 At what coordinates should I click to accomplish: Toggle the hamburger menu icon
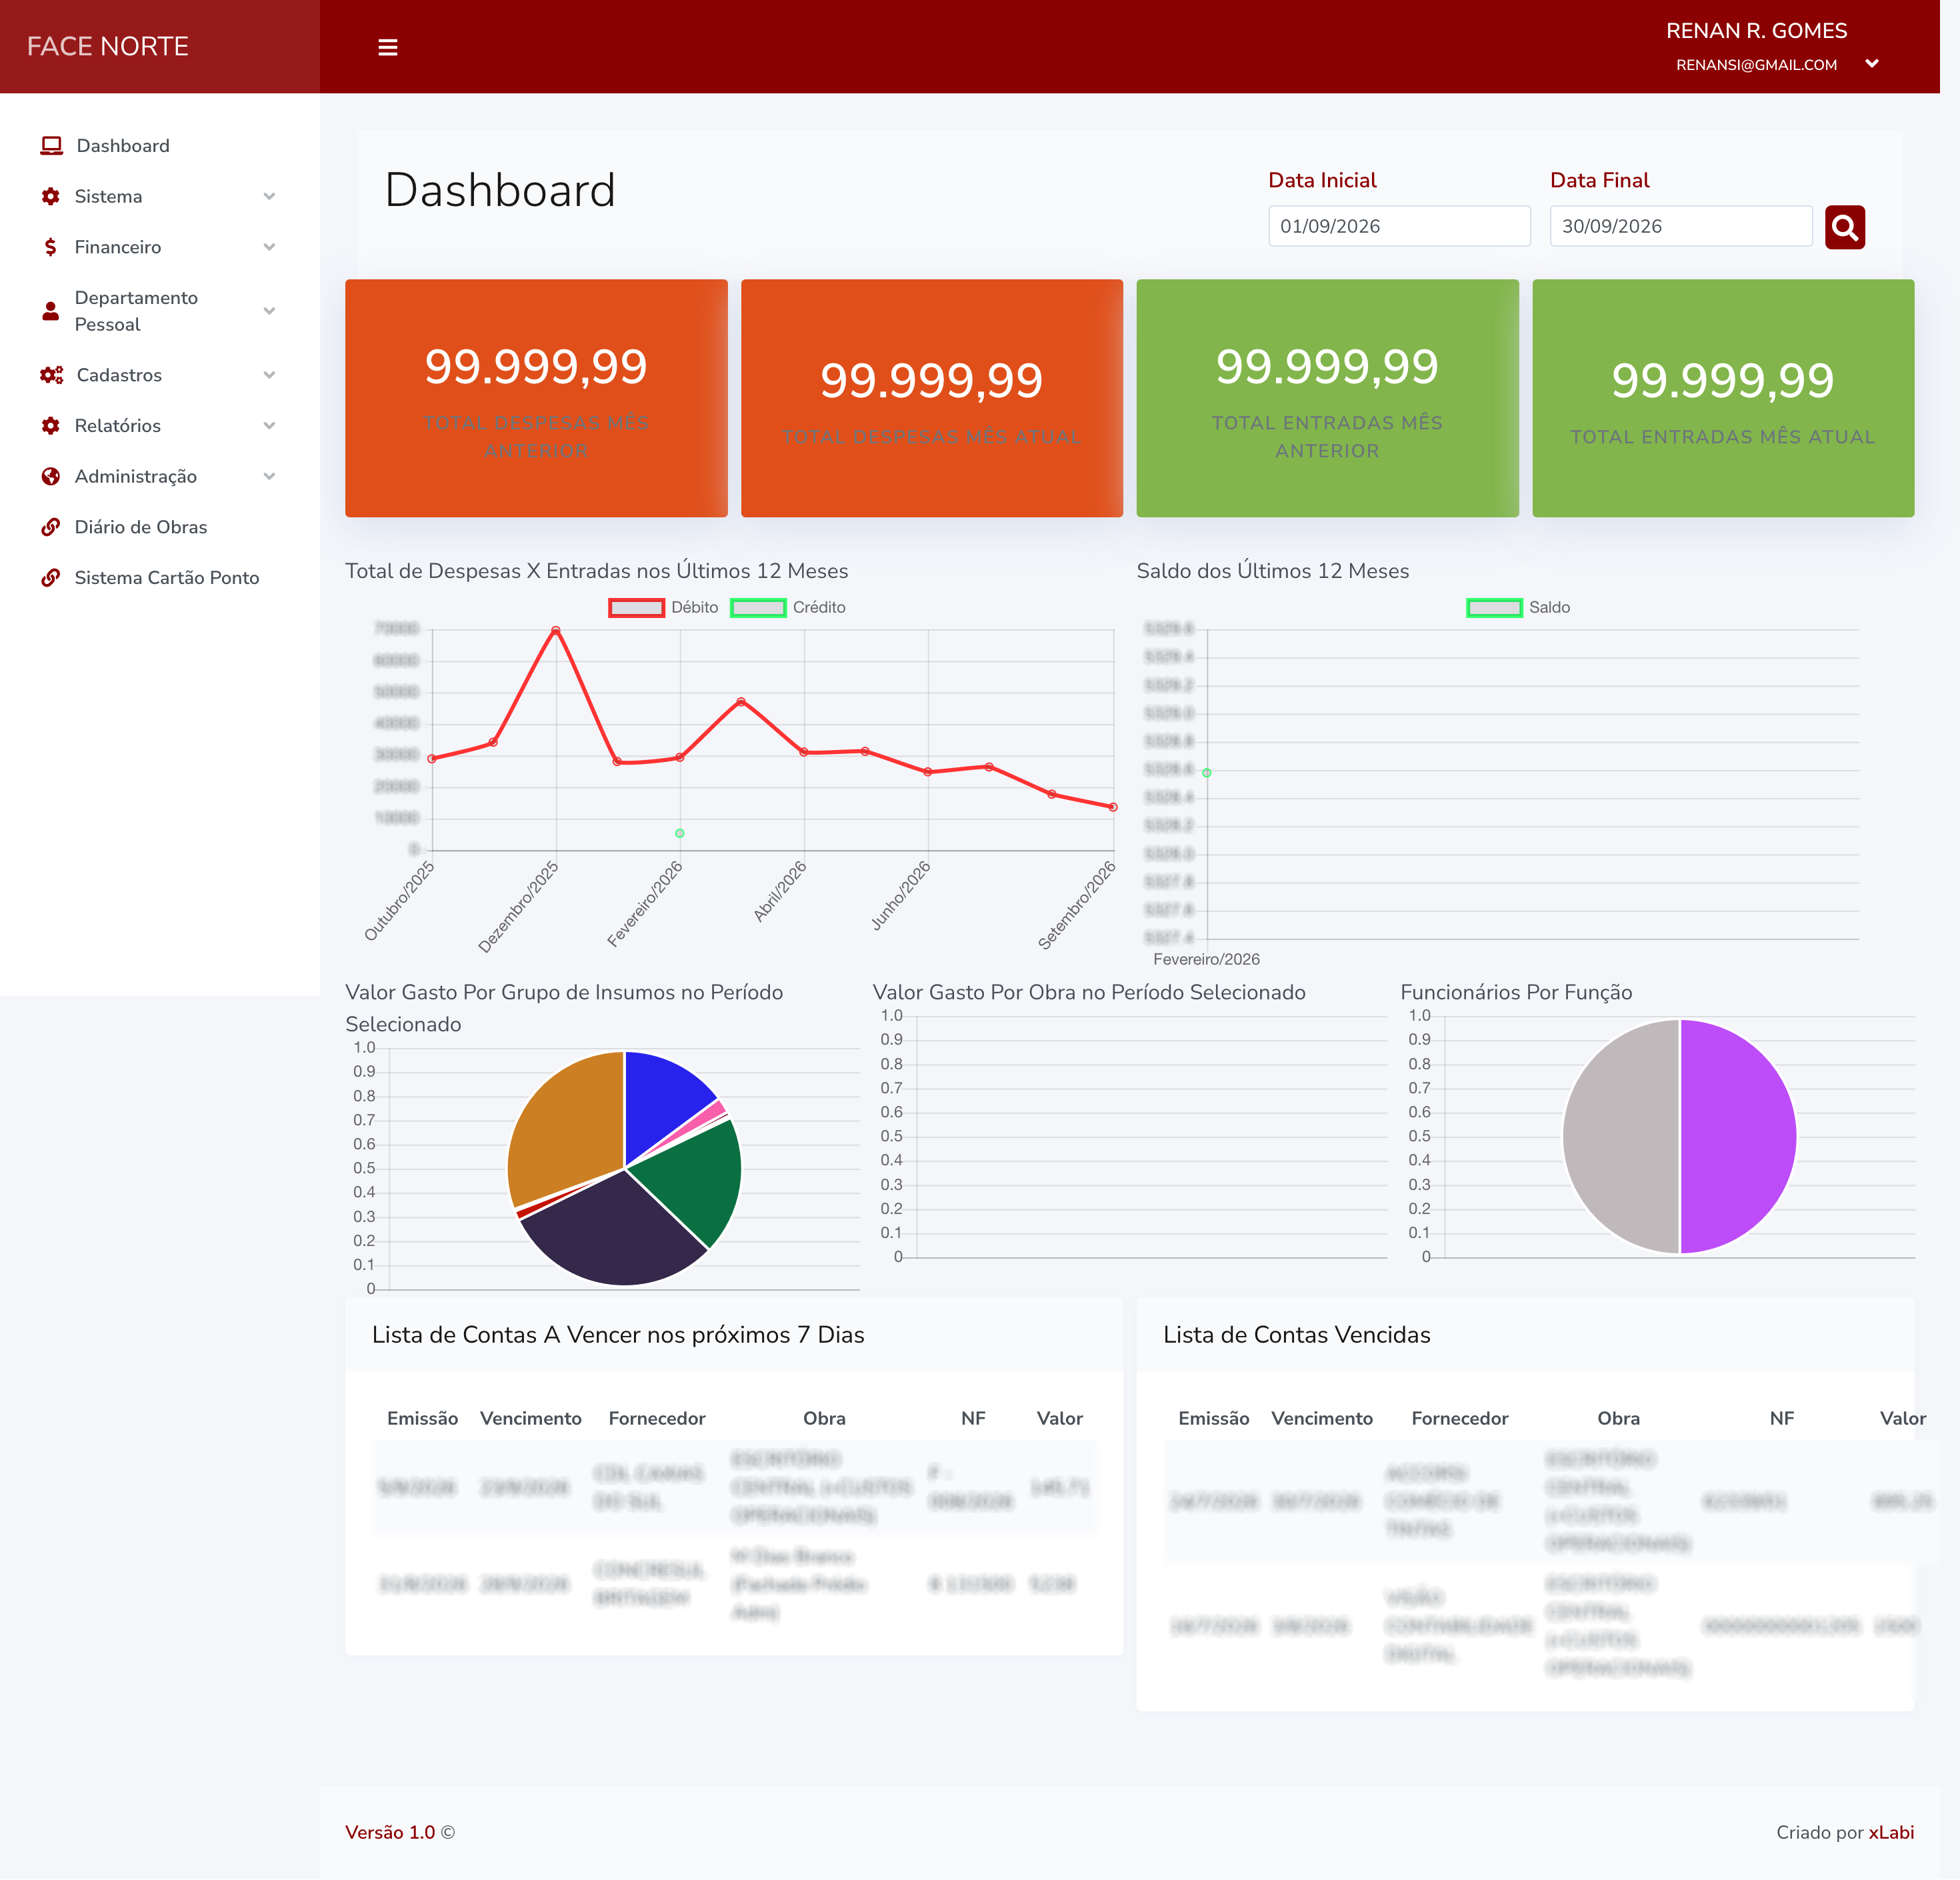click(388, 47)
